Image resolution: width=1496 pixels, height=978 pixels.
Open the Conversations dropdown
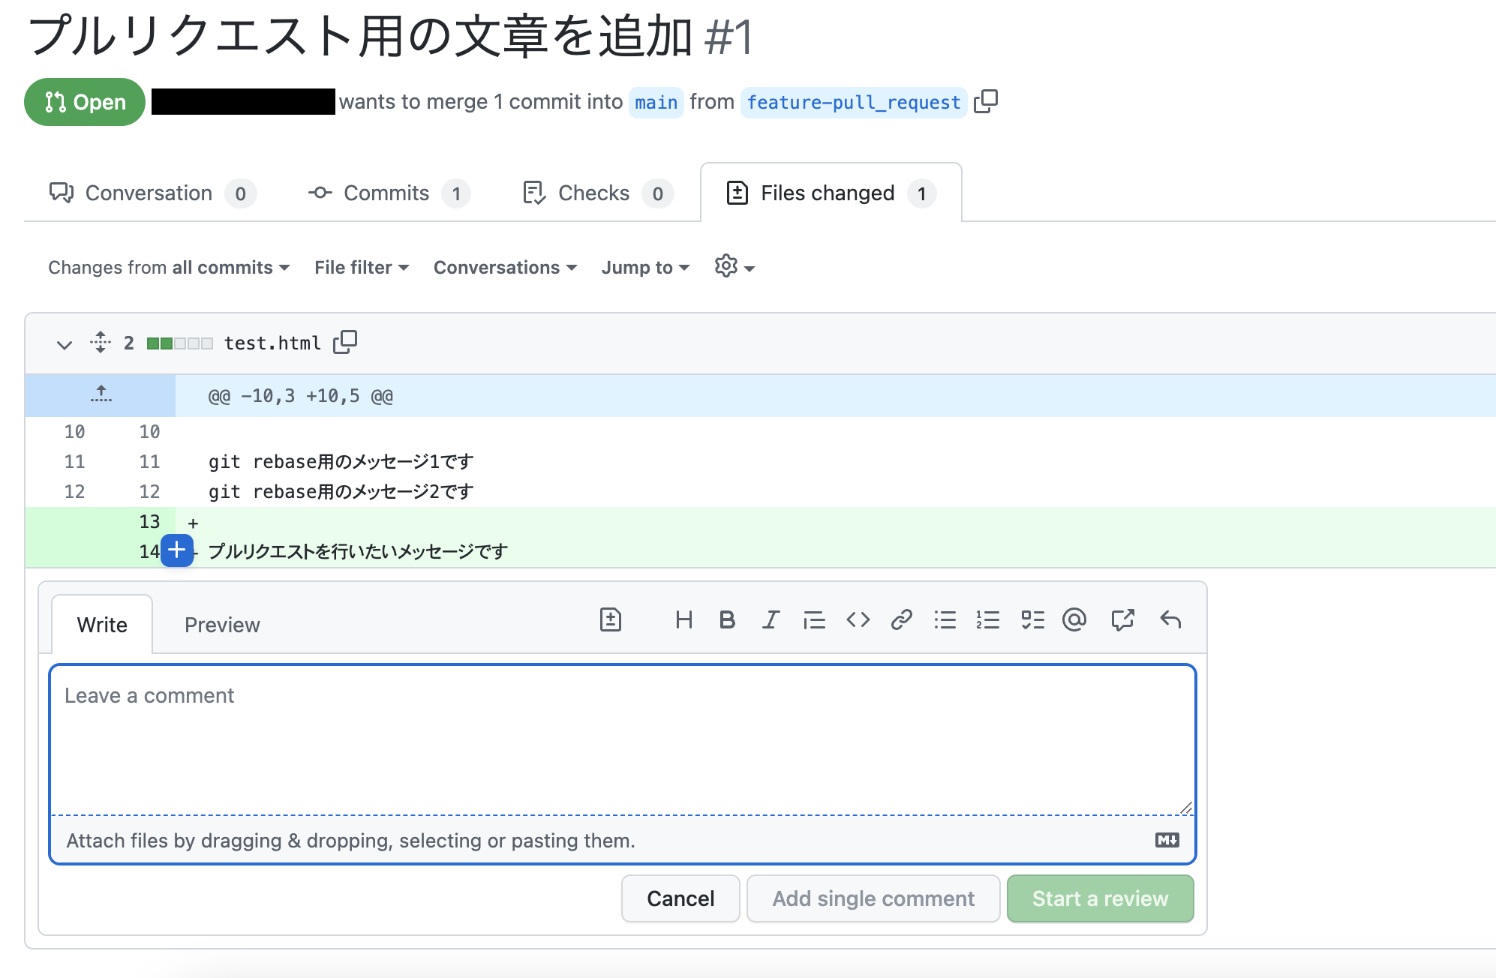(505, 267)
